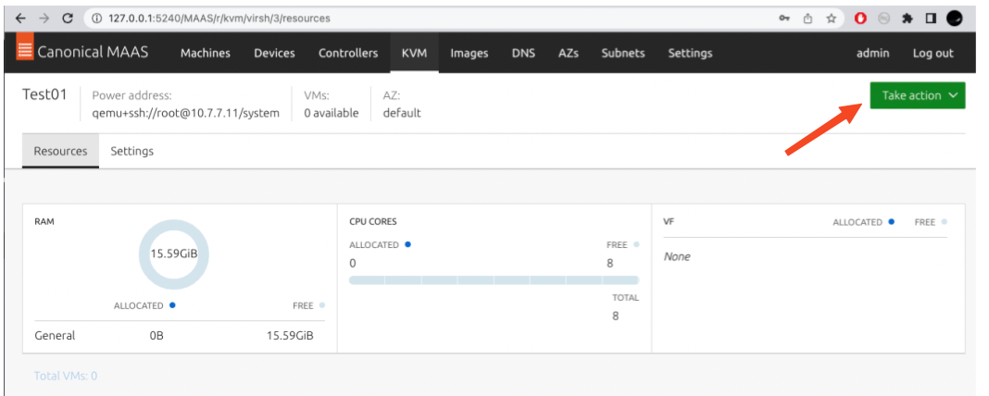Image resolution: width=989 pixels, height=396 pixels.
Task: Open the Subnets navigation item
Action: pyautogui.click(x=622, y=53)
